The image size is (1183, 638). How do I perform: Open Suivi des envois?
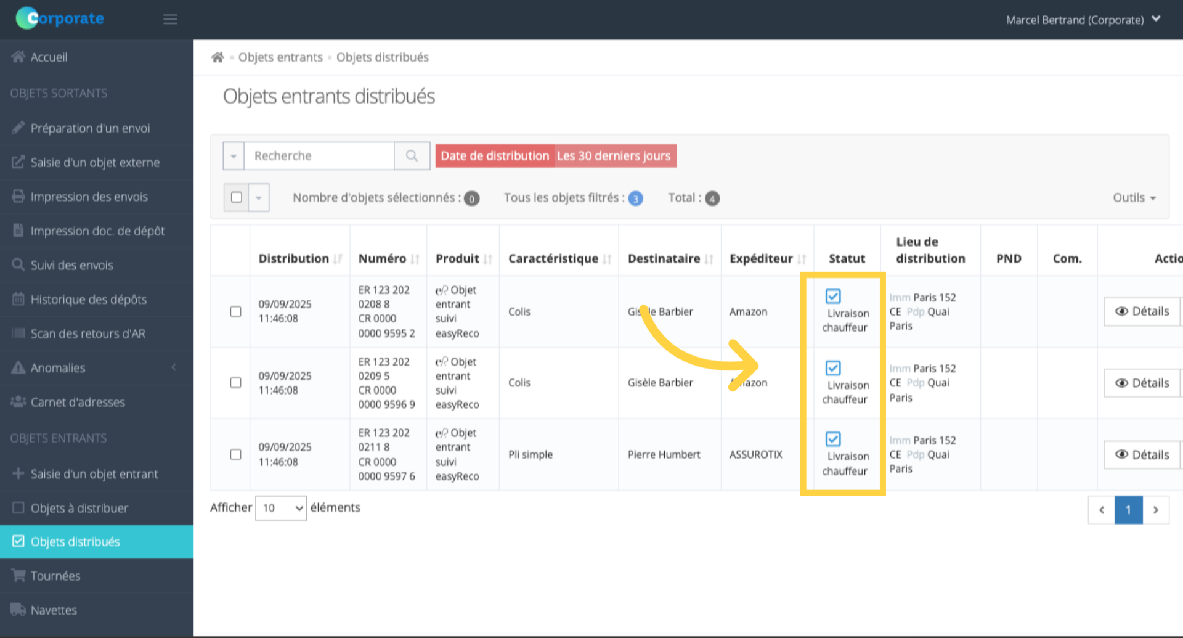pyautogui.click(x=97, y=265)
